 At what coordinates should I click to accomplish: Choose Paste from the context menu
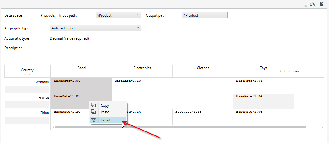click(105, 112)
